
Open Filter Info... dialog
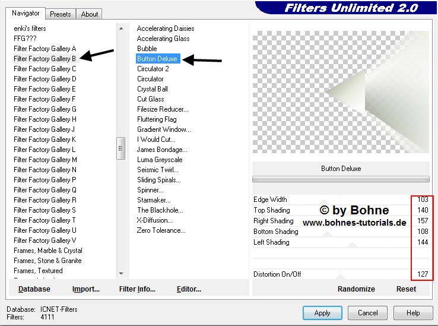pos(137,289)
